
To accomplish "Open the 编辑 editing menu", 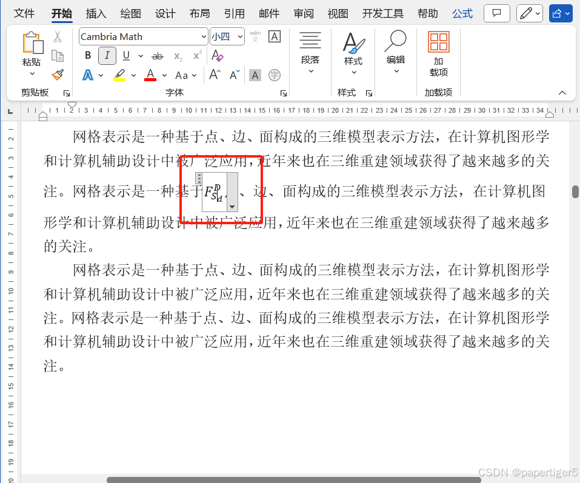I will point(396,52).
